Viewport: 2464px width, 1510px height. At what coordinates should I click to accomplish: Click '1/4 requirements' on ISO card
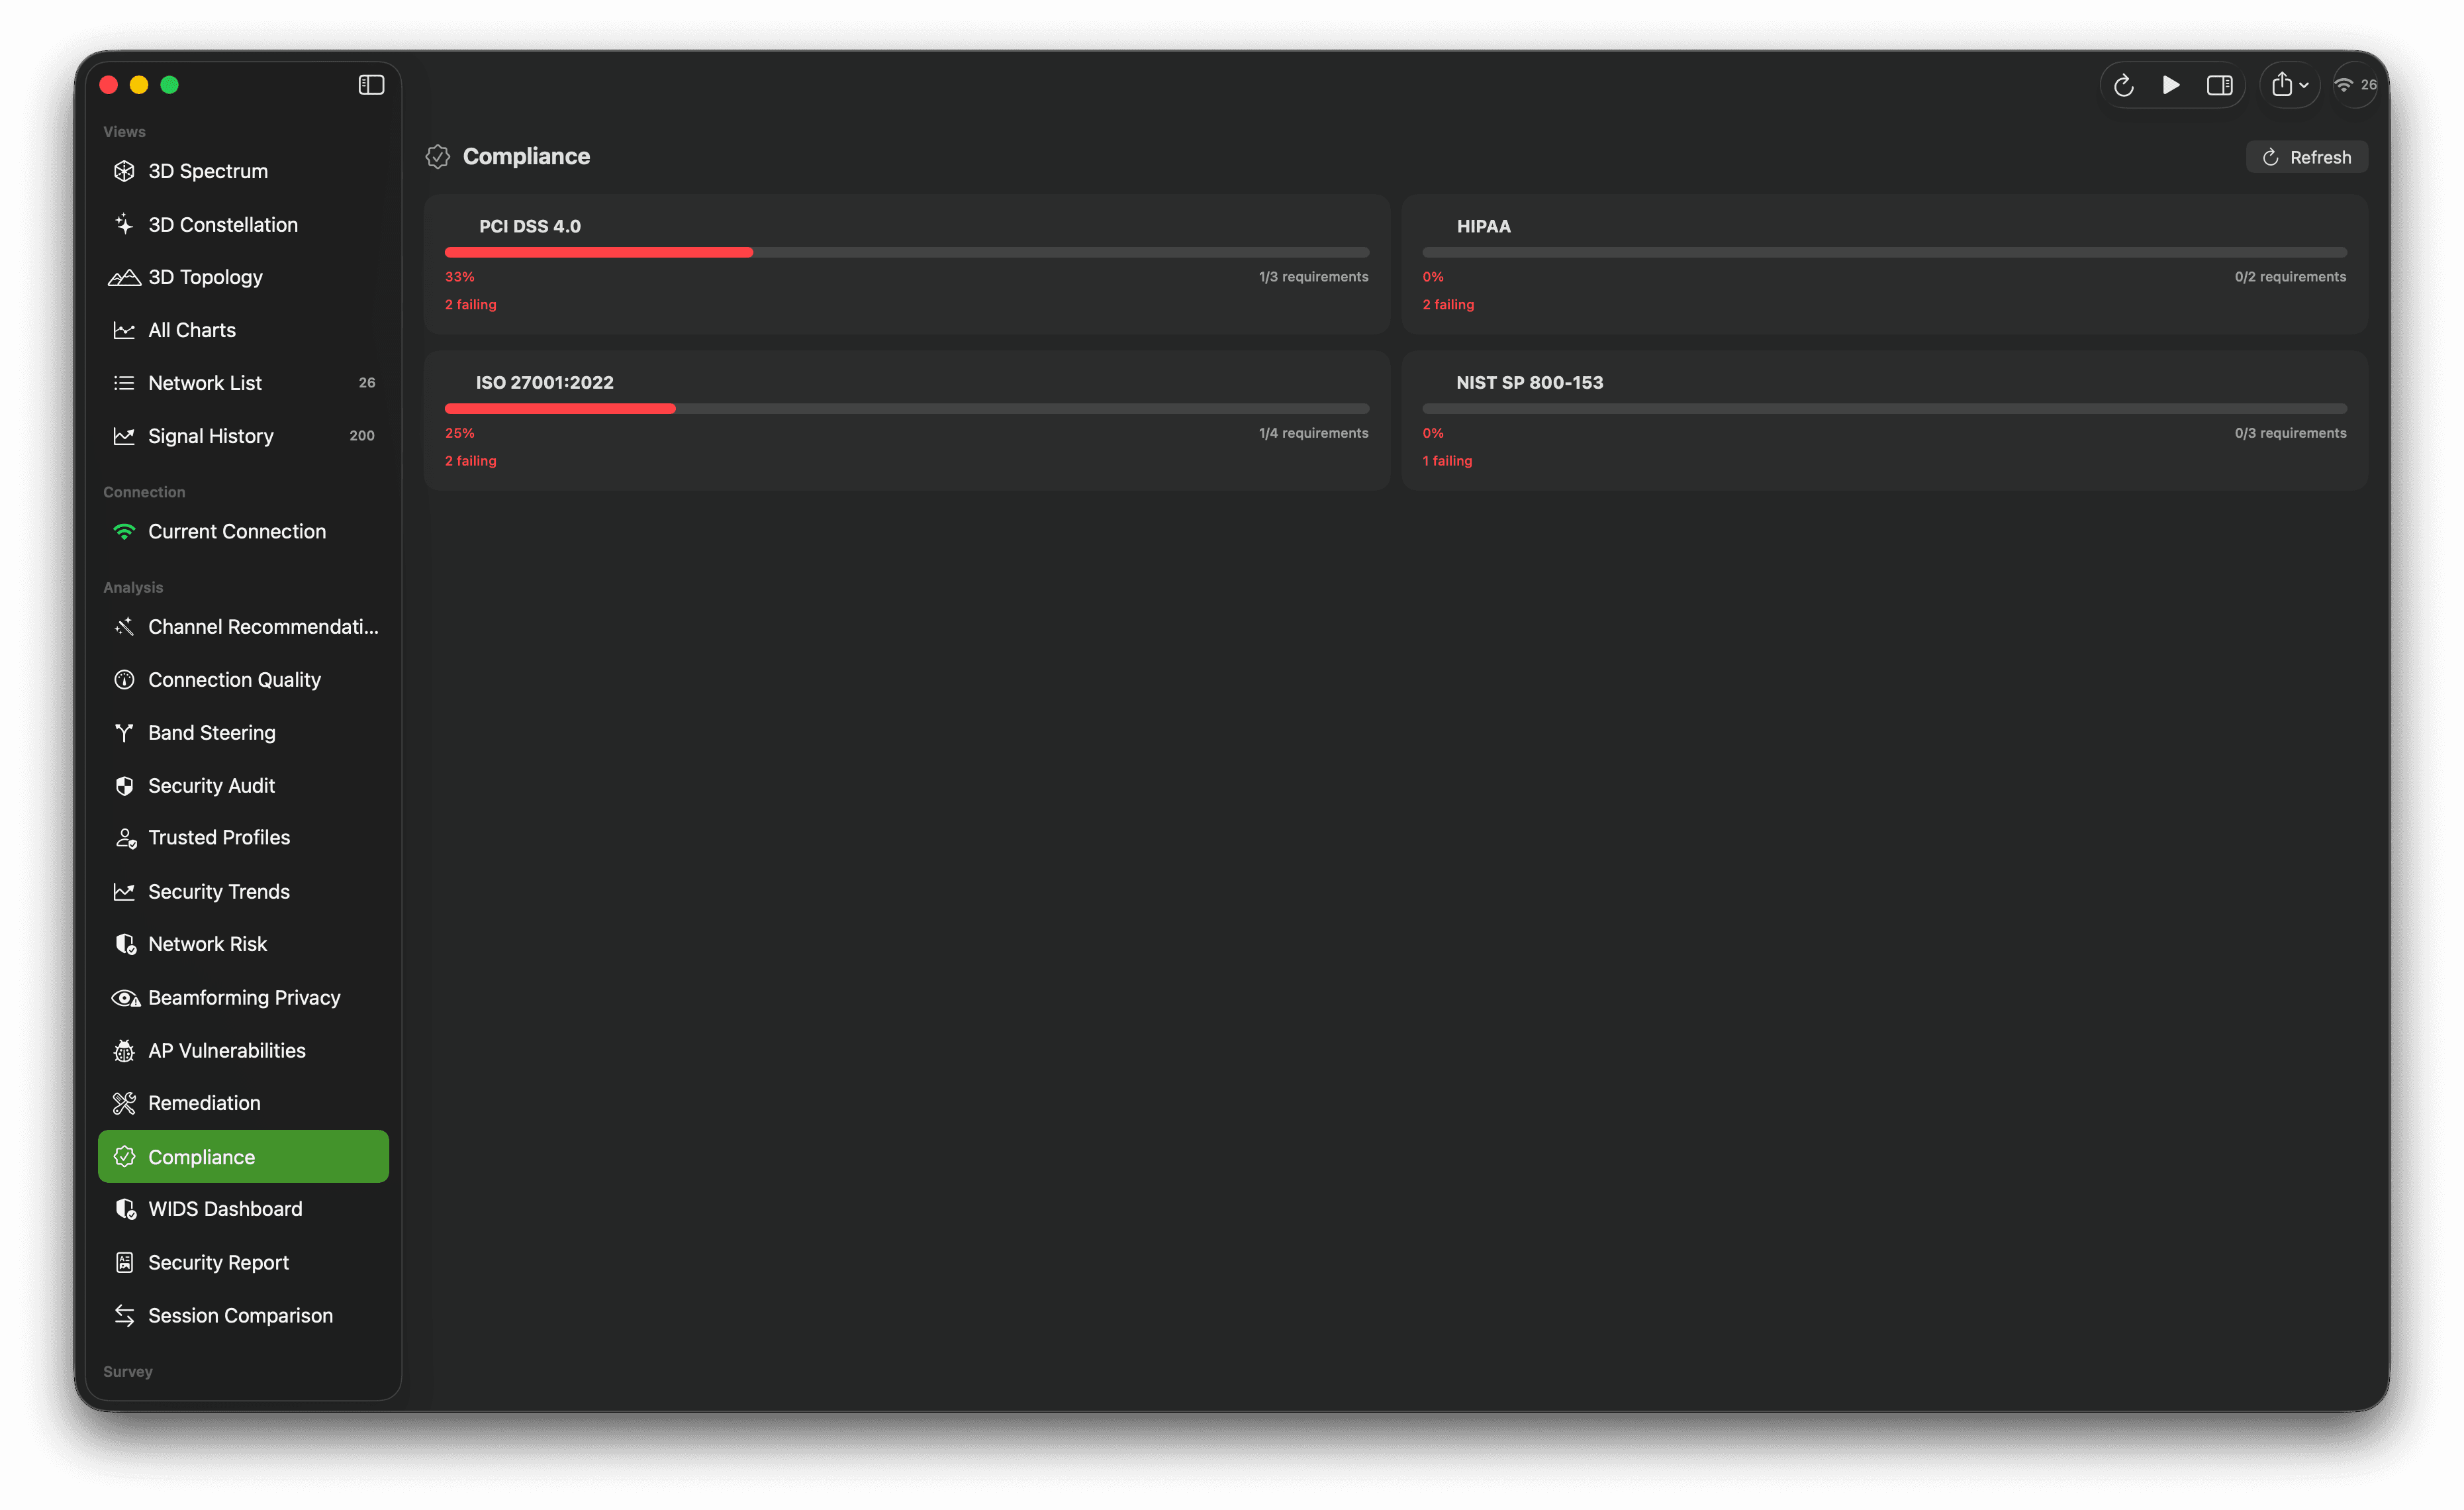click(1313, 433)
